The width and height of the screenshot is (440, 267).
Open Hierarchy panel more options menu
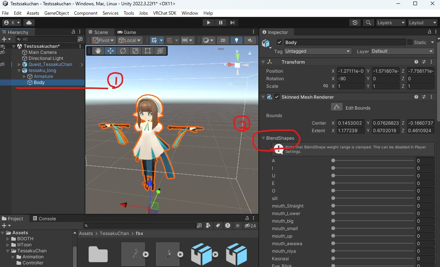80,32
